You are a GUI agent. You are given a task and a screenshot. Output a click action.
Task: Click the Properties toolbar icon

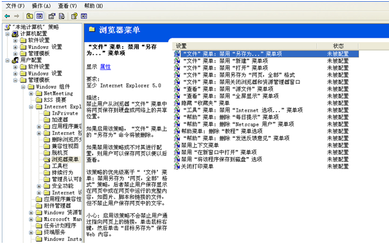52,16
